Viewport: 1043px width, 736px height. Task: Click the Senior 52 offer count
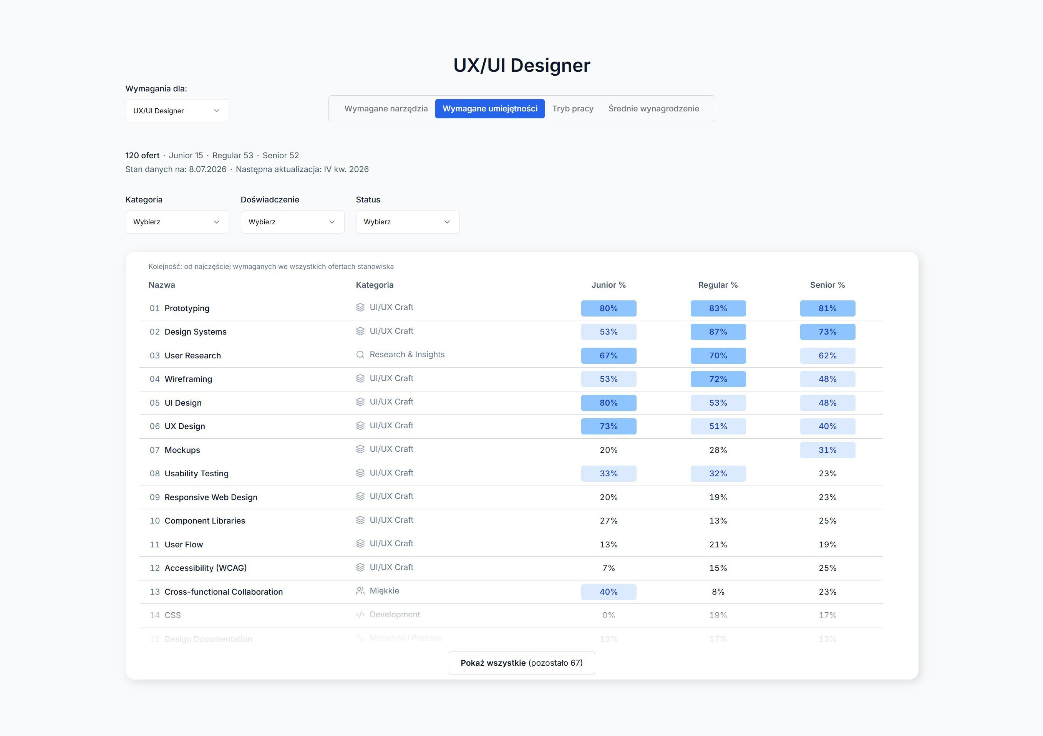point(281,155)
